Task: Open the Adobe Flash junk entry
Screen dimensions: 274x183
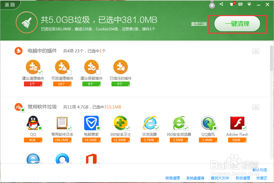Action: coord(237,123)
